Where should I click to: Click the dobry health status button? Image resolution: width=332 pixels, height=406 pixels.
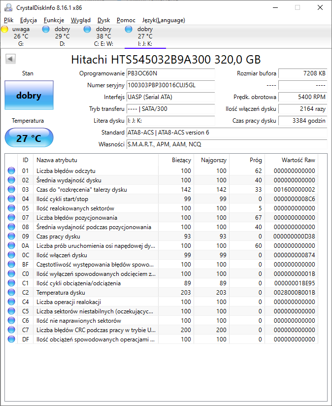(x=29, y=95)
